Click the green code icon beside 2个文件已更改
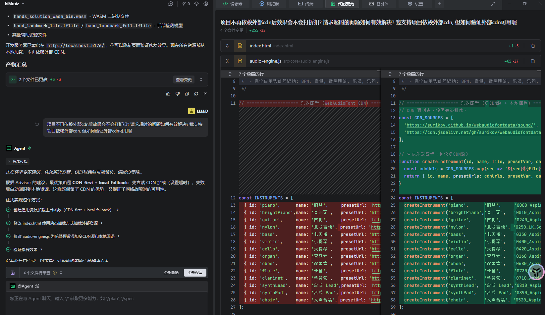 tap(13, 79)
